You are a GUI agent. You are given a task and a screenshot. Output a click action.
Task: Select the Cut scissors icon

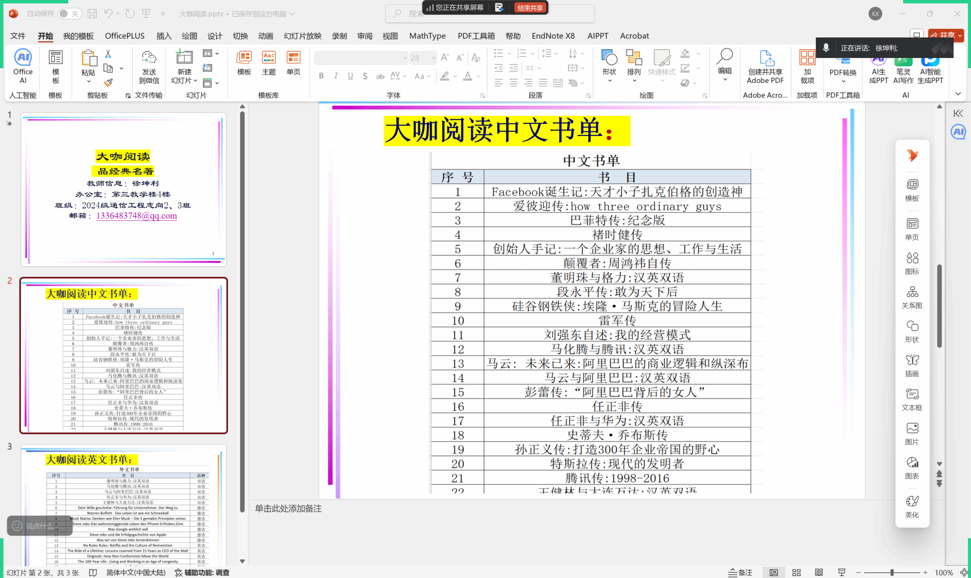(x=108, y=54)
